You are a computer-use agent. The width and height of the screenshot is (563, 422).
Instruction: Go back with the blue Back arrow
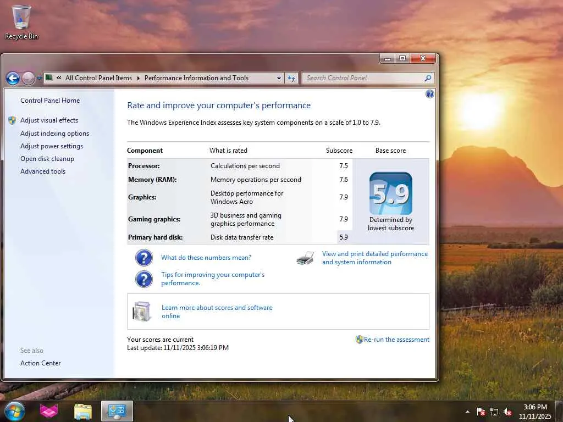click(13, 78)
